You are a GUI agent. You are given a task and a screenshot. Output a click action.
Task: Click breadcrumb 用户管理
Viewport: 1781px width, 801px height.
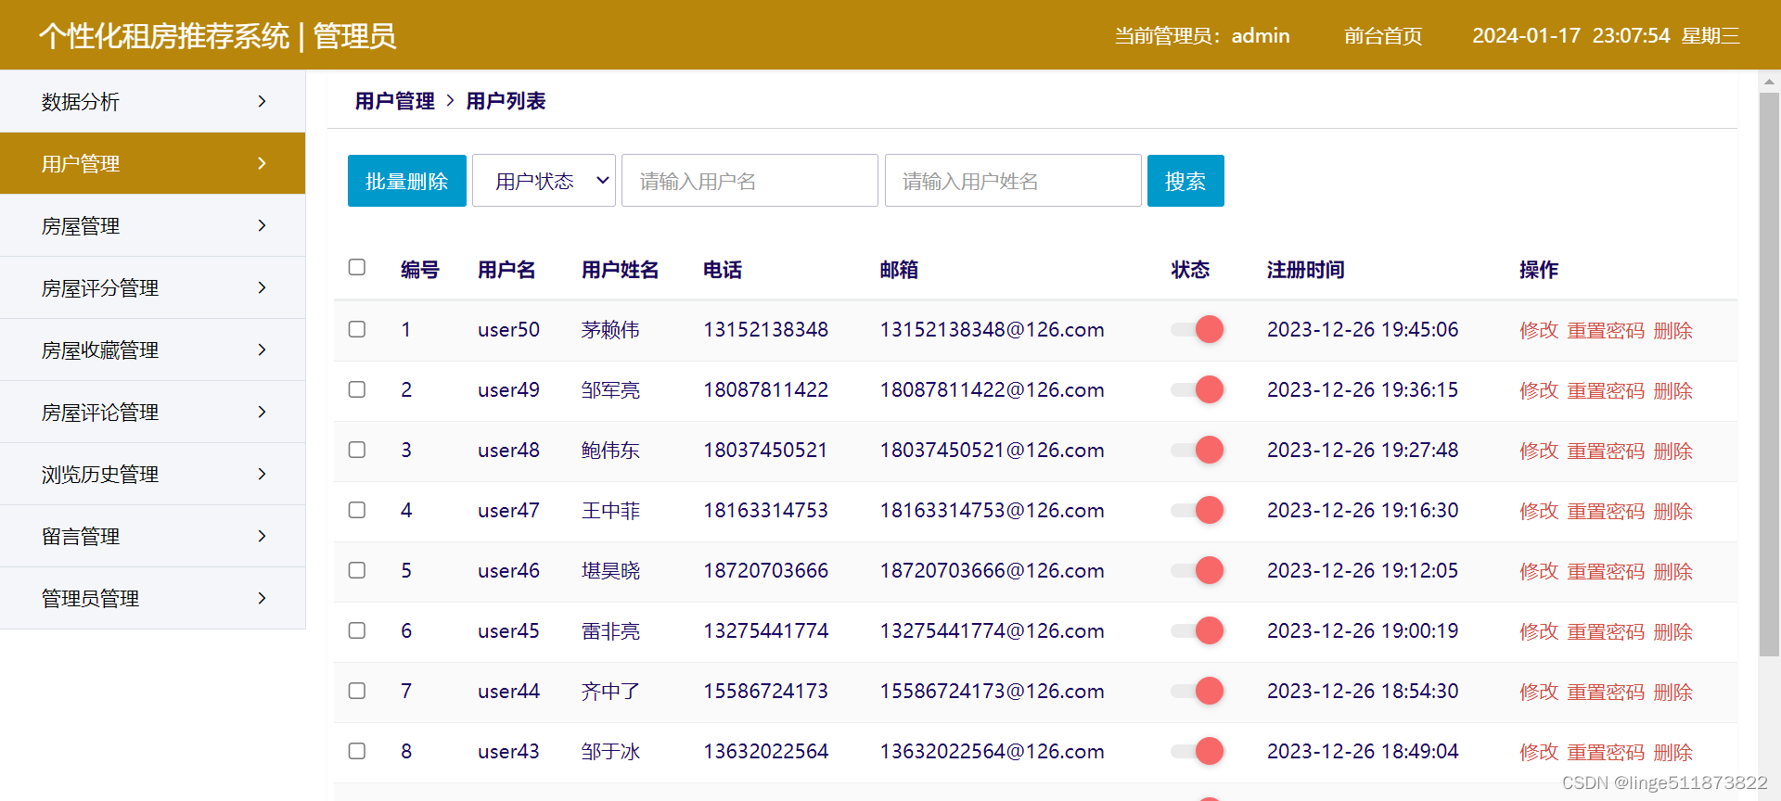click(x=395, y=101)
